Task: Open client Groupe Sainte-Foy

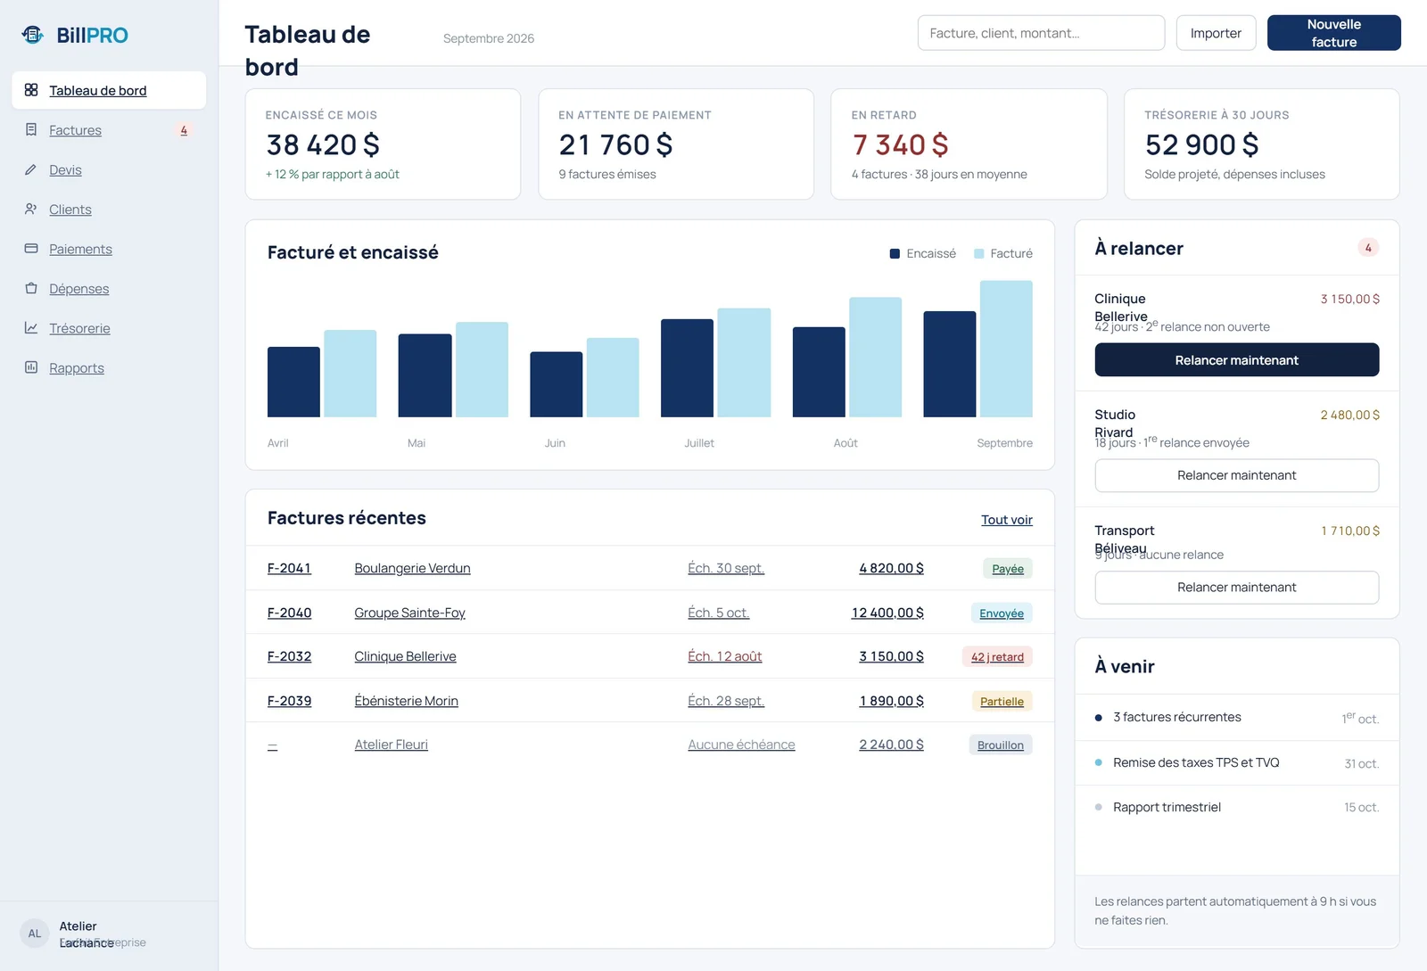Action: (x=409, y=613)
